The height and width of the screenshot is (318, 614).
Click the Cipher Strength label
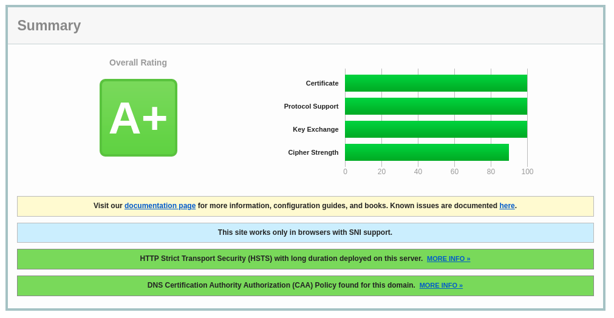pos(313,152)
